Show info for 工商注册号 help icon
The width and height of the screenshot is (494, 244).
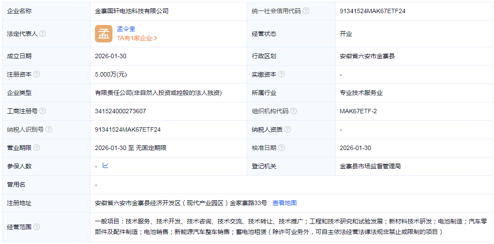[43, 111]
